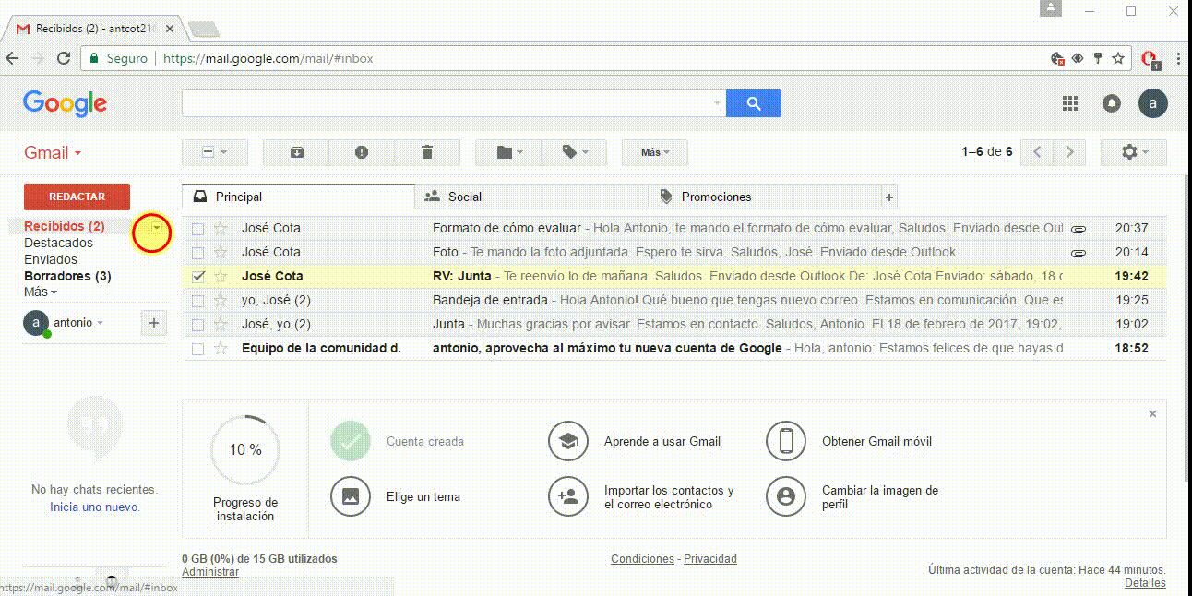Click the REDACTAR compose button
The width and height of the screenshot is (1192, 596).
coord(77,197)
